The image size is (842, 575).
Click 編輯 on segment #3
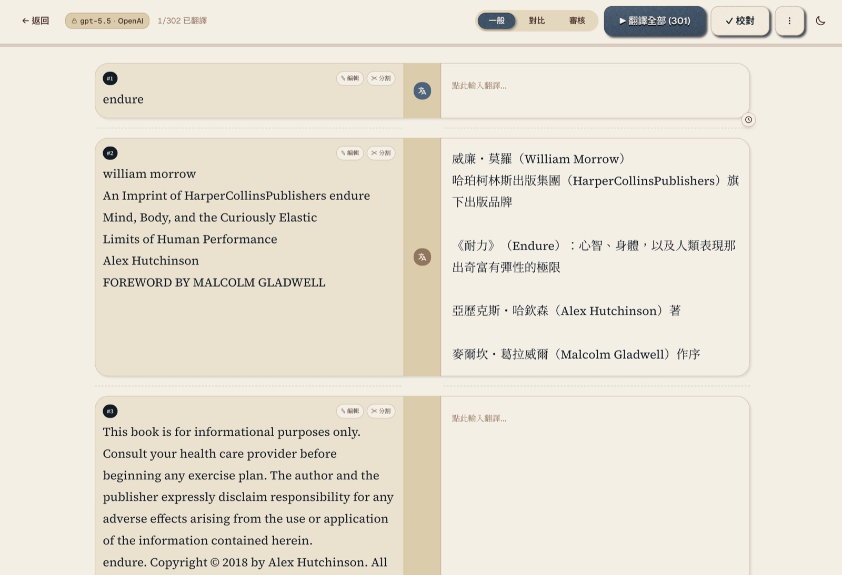(x=350, y=411)
